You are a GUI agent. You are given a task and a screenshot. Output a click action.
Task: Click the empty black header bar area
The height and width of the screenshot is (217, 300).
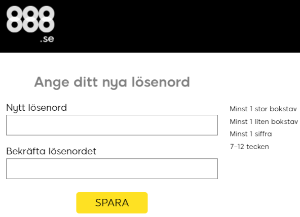[176, 26]
